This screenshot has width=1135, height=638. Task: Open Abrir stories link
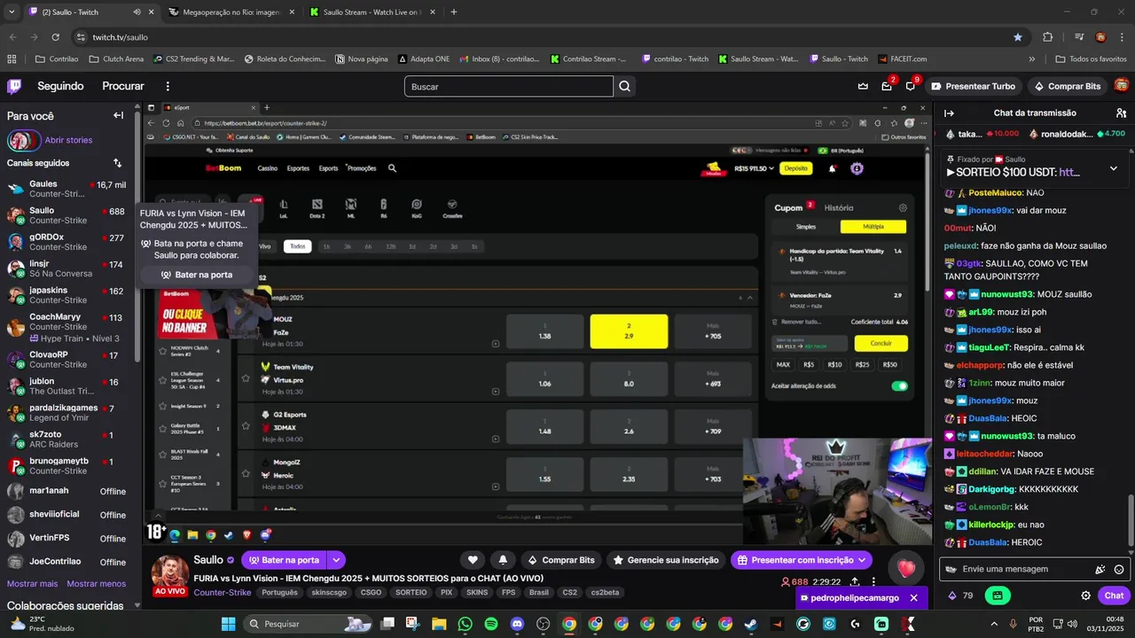[x=68, y=140]
